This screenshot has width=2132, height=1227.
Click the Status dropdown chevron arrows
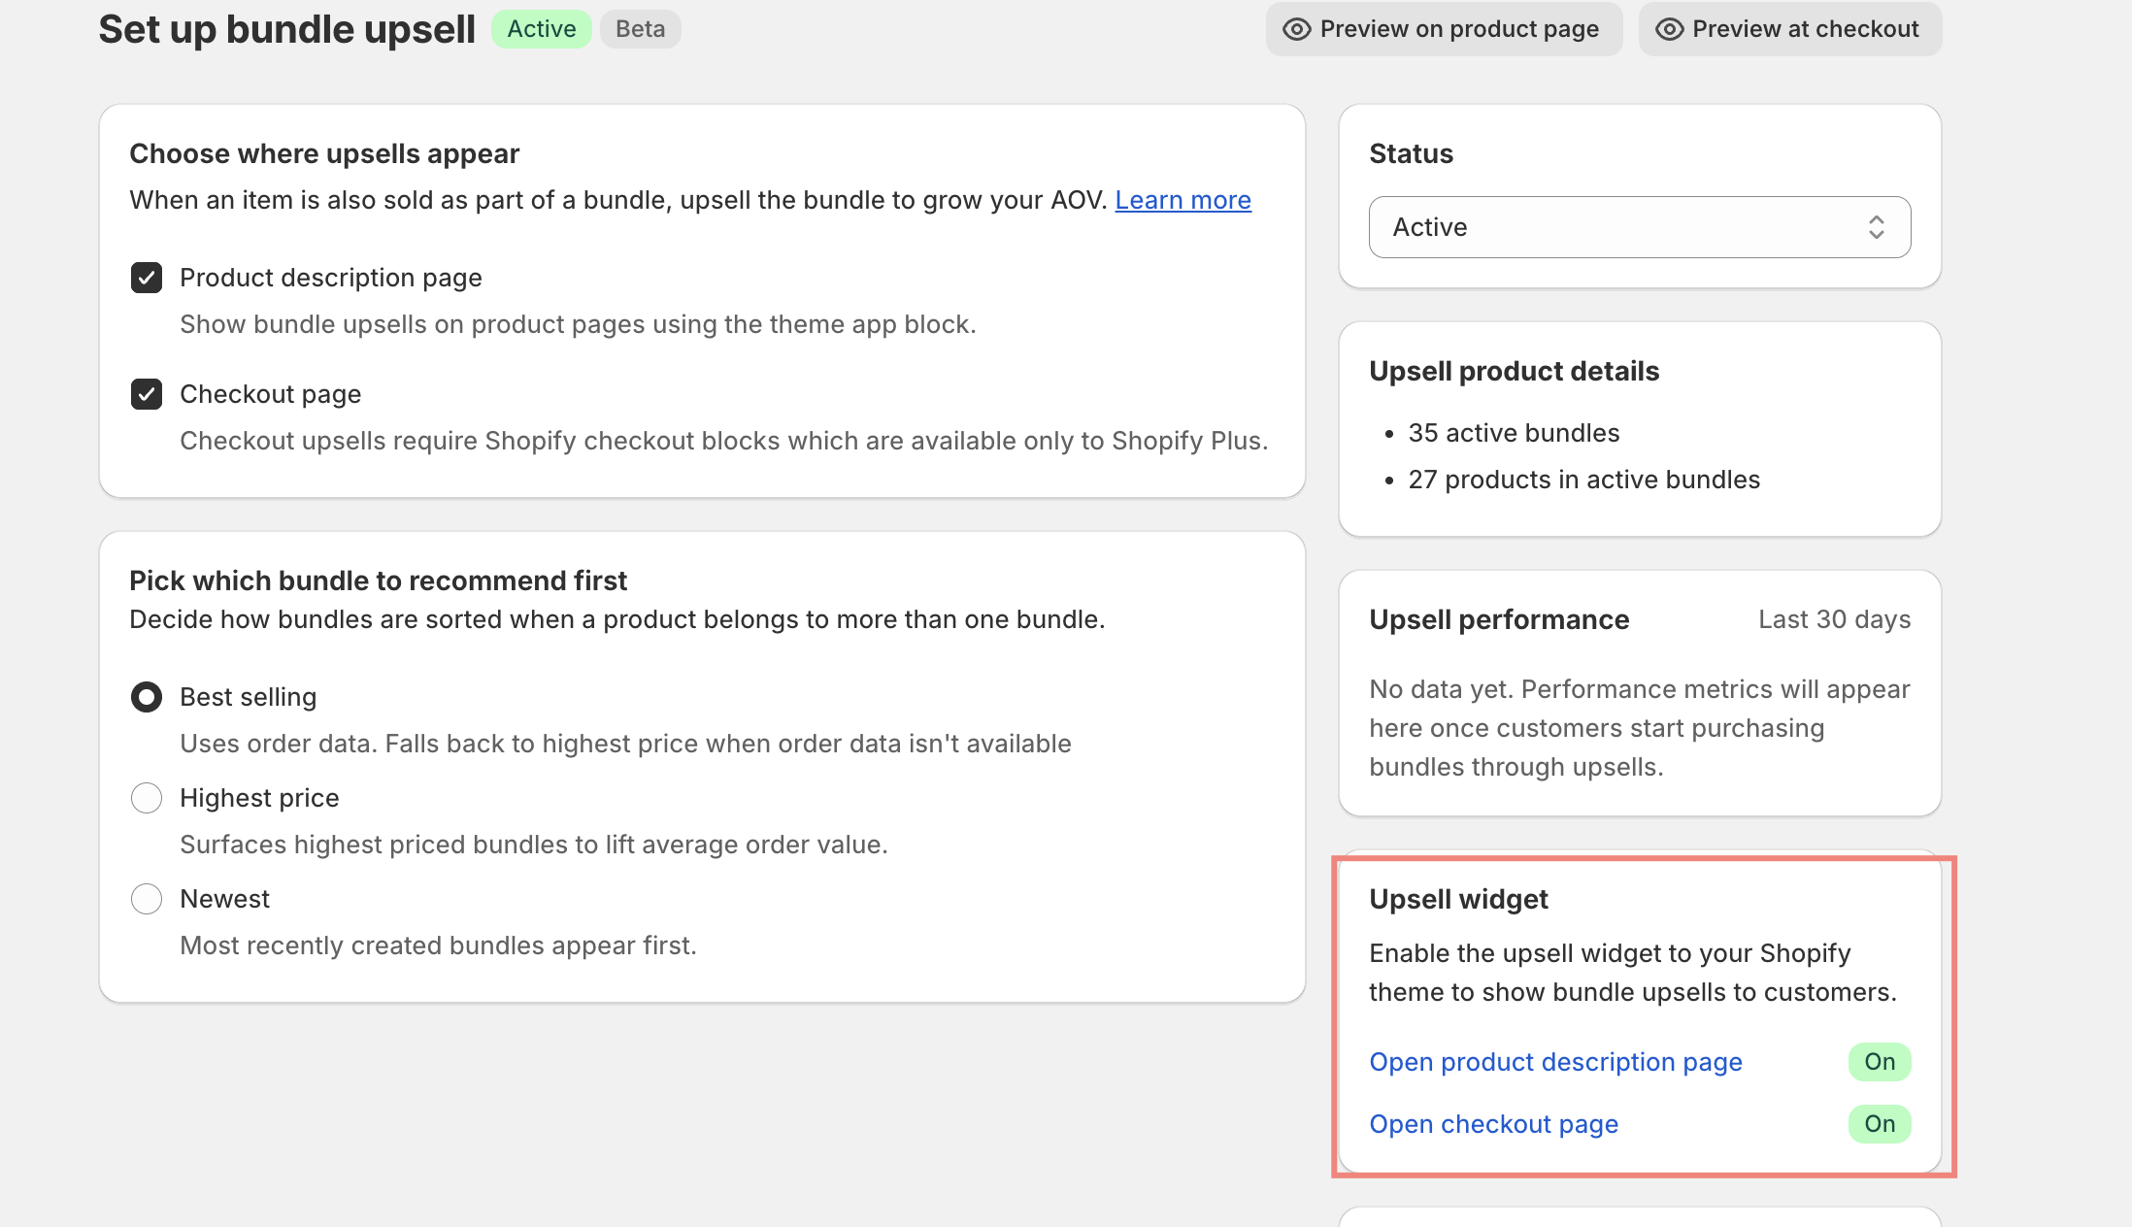tap(1876, 227)
